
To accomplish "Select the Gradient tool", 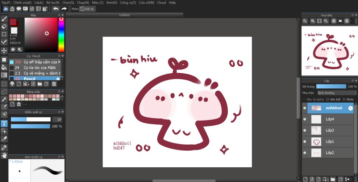I will (x=4, y=75).
